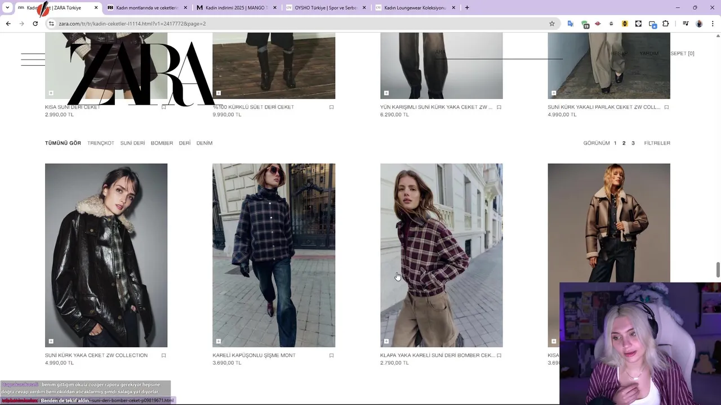Click the page vertical scrollbar thumb
Viewport: 721px width, 405px height.
coord(718,269)
